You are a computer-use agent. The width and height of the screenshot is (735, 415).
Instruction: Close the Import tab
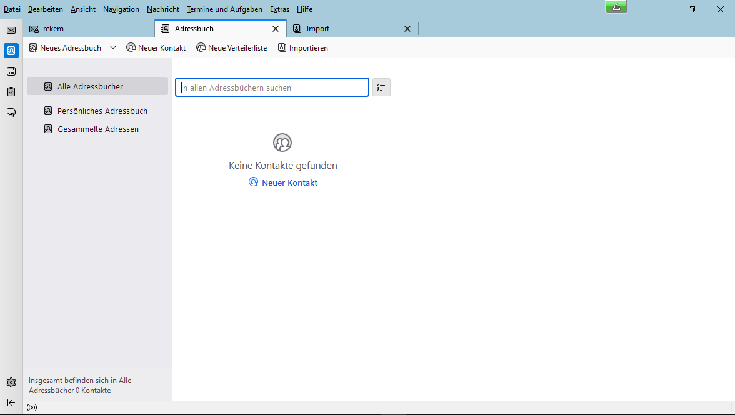pyautogui.click(x=407, y=29)
